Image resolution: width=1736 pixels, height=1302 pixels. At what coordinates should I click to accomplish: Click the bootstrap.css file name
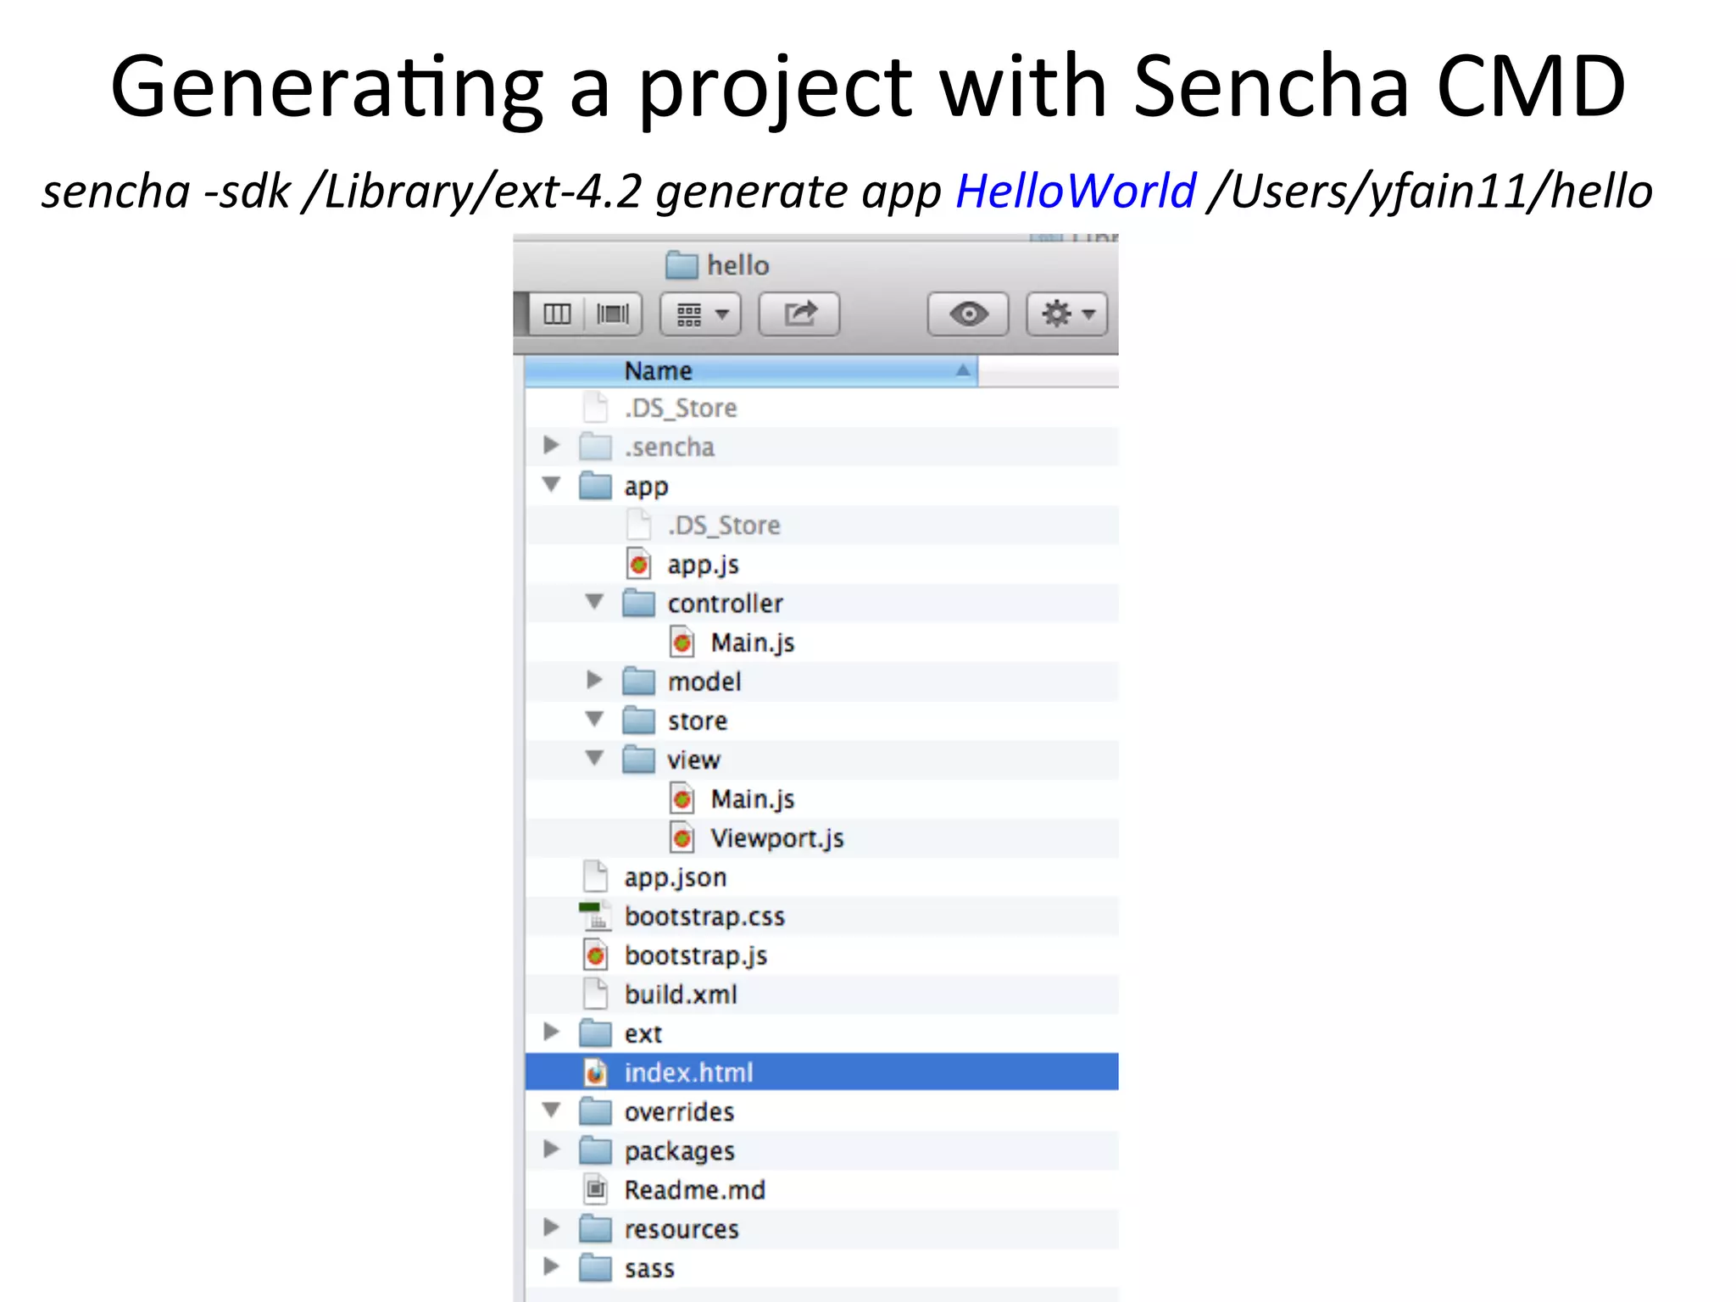704,916
